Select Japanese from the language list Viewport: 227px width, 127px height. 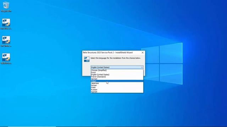pos(117,83)
